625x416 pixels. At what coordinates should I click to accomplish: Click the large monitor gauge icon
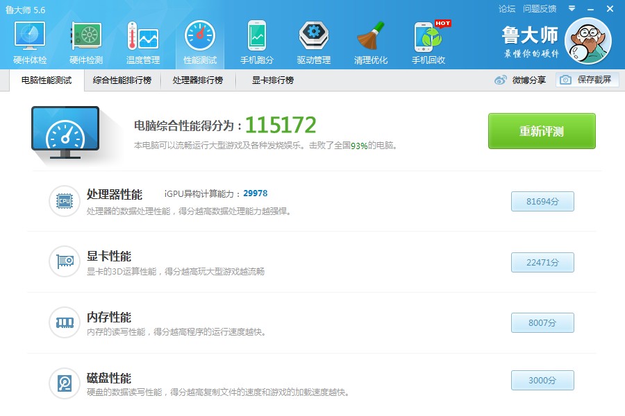(x=65, y=133)
